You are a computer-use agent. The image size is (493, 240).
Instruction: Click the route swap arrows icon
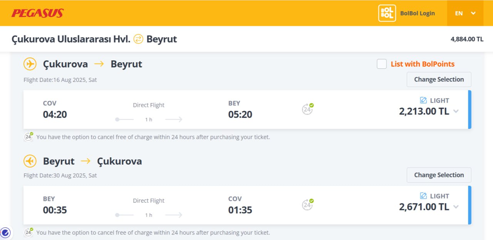coord(138,39)
